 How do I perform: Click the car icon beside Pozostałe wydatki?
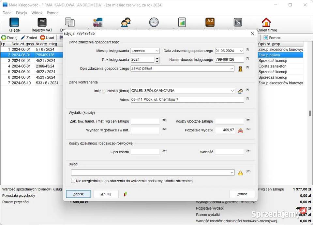[x=241, y=130]
